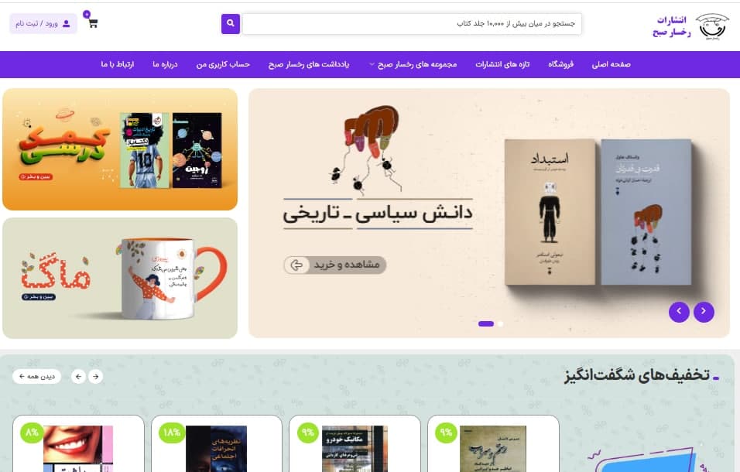The image size is (740, 472).
Task: Open the فروشگاه menu item
Action: [560, 64]
